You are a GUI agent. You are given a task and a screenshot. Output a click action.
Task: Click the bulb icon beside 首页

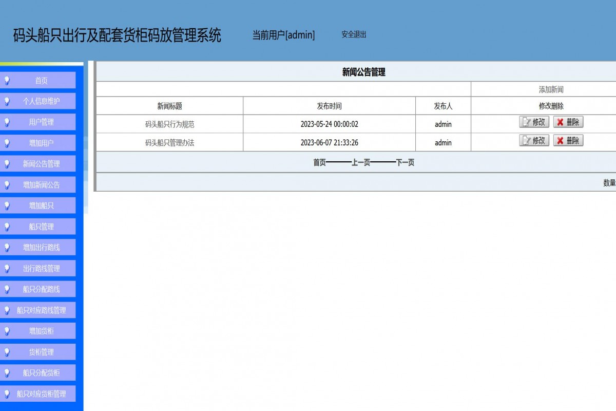pyautogui.click(x=7, y=80)
